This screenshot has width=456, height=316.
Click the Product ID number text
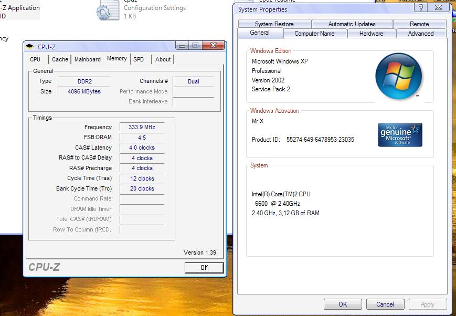320,140
